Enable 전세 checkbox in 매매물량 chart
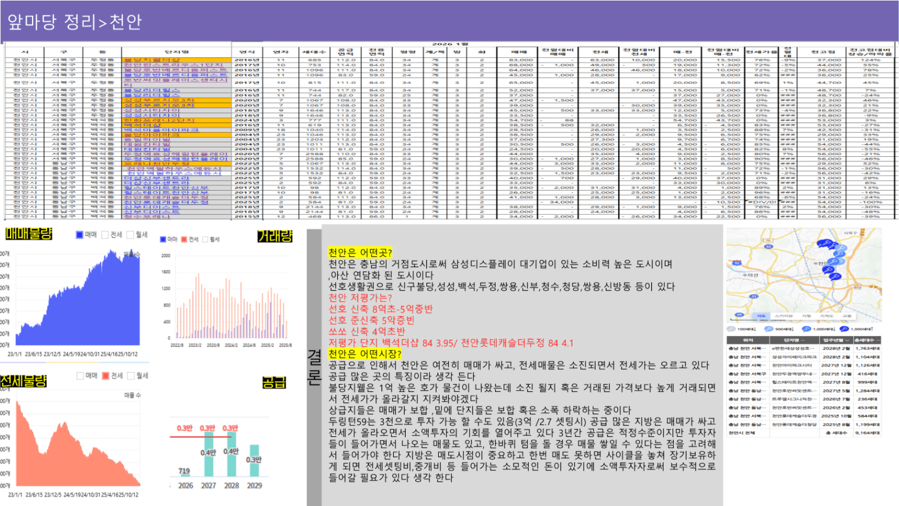This screenshot has width=899, height=506. (105, 235)
